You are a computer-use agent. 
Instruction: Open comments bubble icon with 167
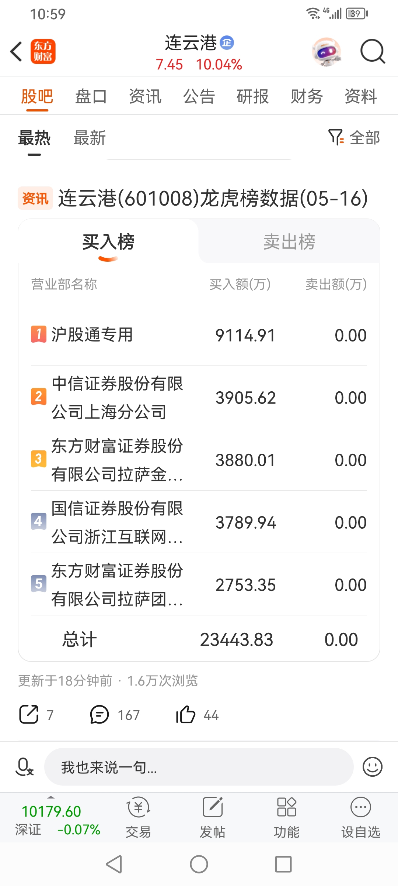pyautogui.click(x=99, y=715)
